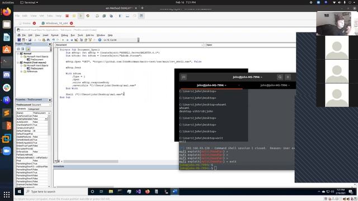Click View Microsoft Word icon in VBA toolbar
The height and width of the screenshot is (201, 358).
point(19,40)
